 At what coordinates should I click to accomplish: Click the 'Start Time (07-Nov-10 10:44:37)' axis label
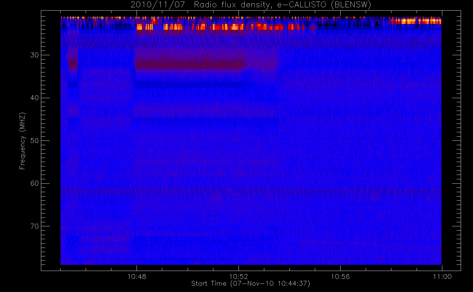coord(251,284)
